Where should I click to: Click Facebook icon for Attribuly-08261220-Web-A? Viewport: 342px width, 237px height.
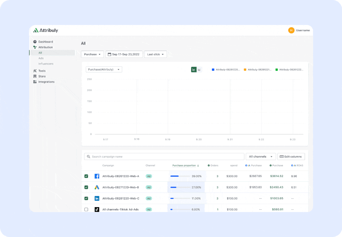click(x=97, y=176)
